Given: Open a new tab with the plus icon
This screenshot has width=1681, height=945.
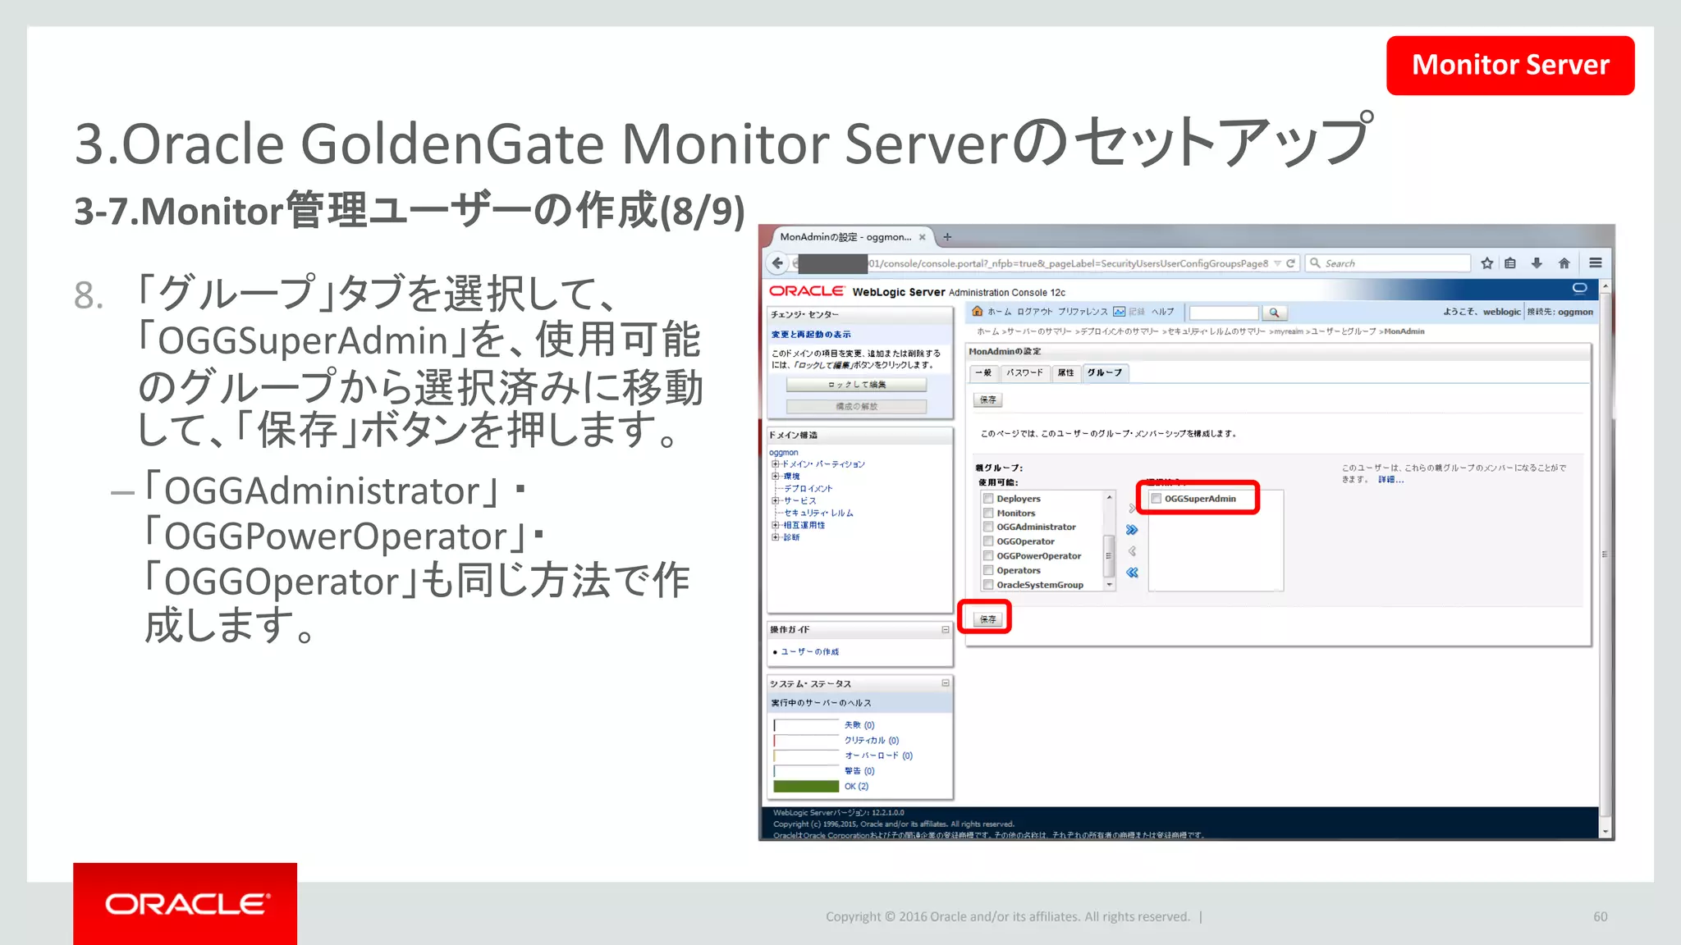Looking at the screenshot, I should pyautogui.click(x=947, y=237).
